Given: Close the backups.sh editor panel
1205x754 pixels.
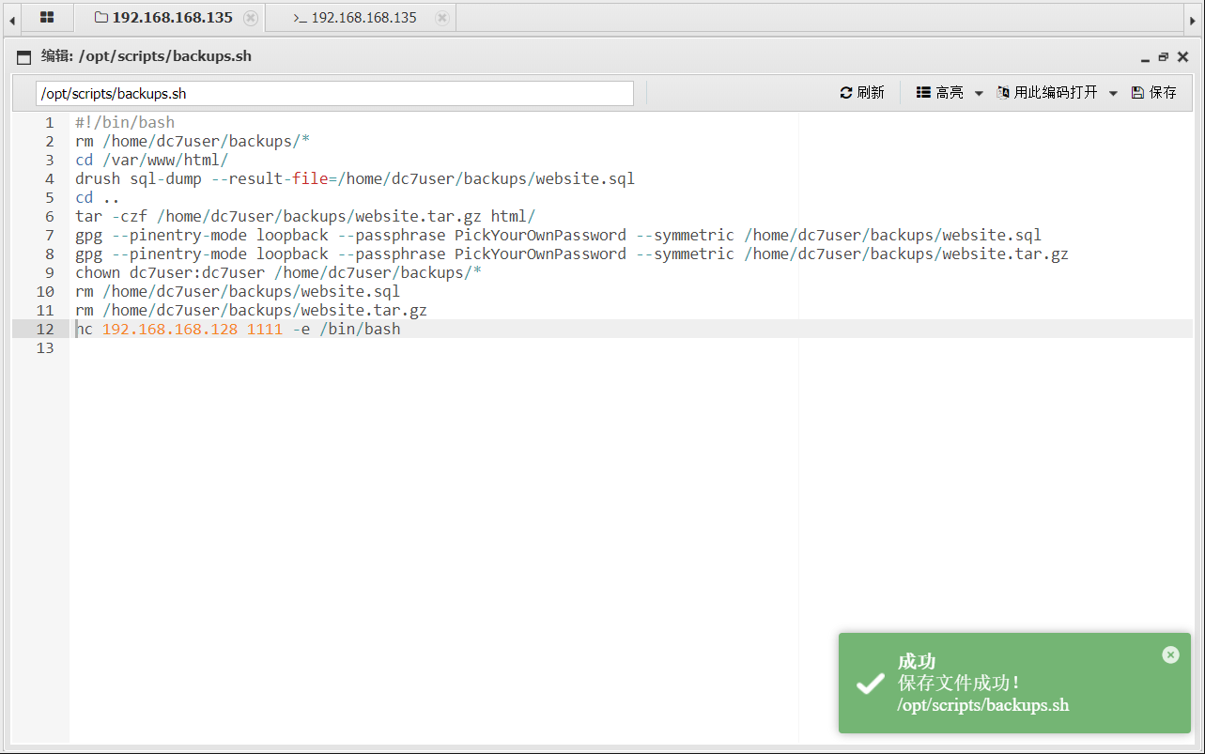Looking at the screenshot, I should point(1182,57).
